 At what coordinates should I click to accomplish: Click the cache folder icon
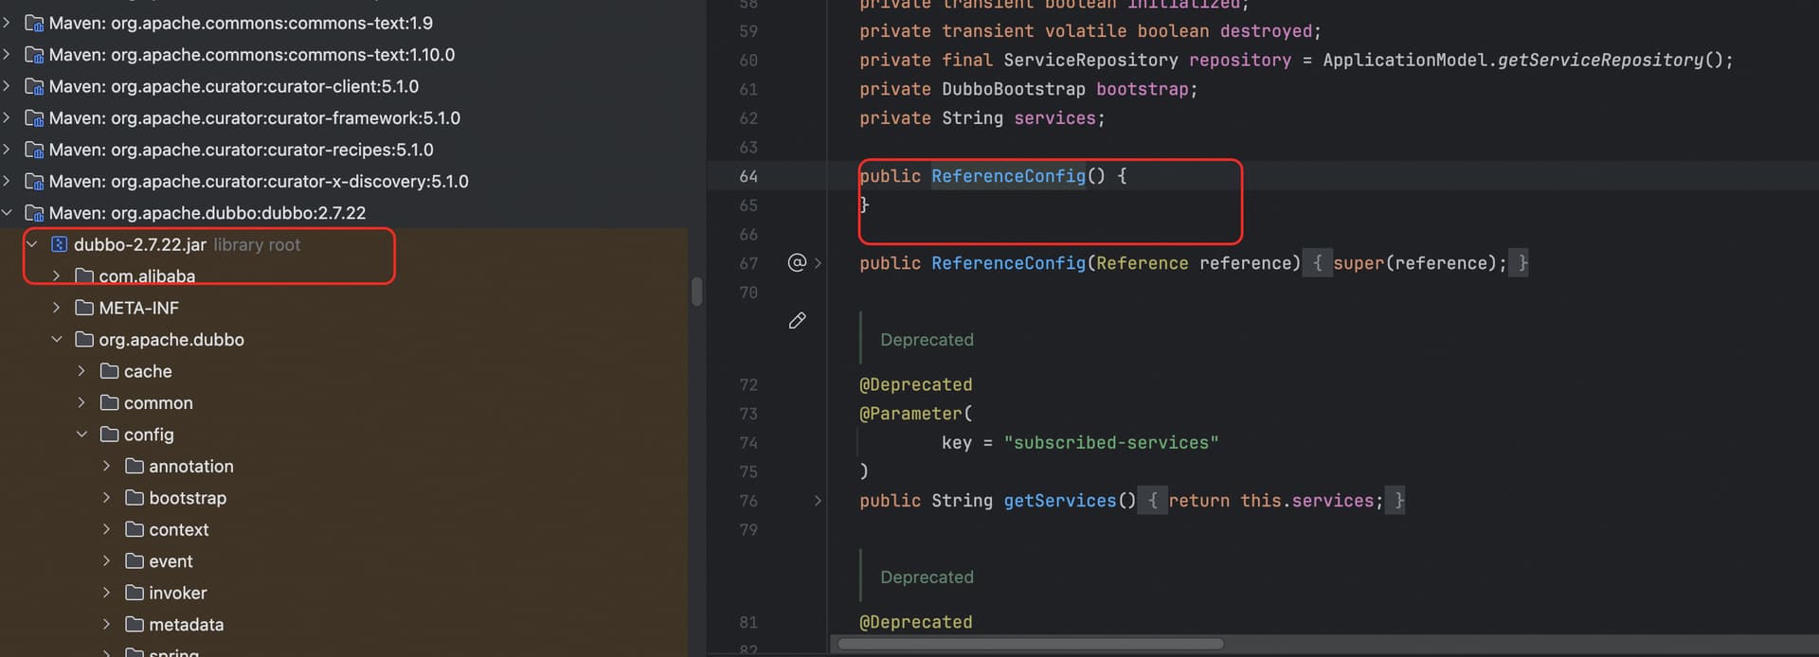(x=109, y=371)
